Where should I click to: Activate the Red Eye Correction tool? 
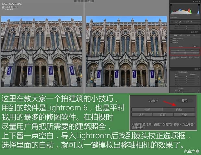pos(180,22)
